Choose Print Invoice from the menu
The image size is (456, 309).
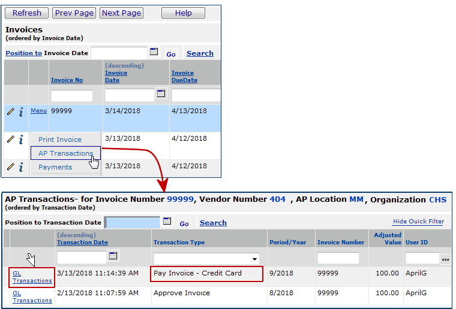tap(60, 140)
